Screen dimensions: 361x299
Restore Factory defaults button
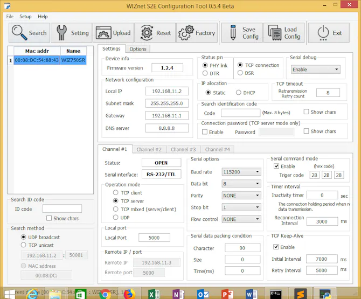click(x=197, y=33)
